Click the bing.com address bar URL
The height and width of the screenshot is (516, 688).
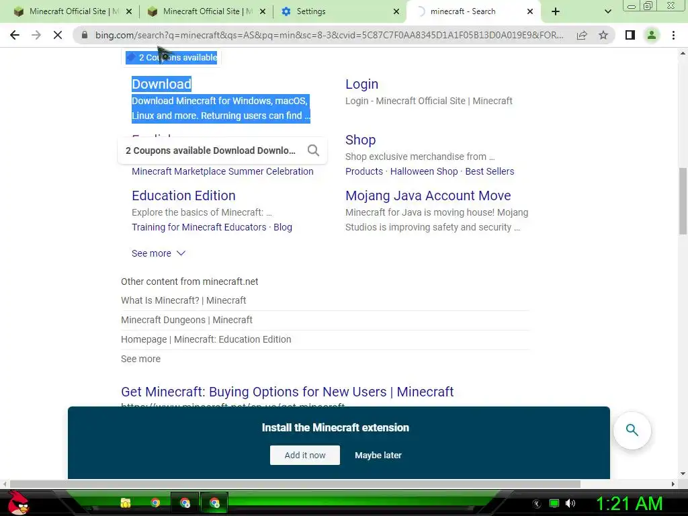pyautogui.click(x=329, y=35)
